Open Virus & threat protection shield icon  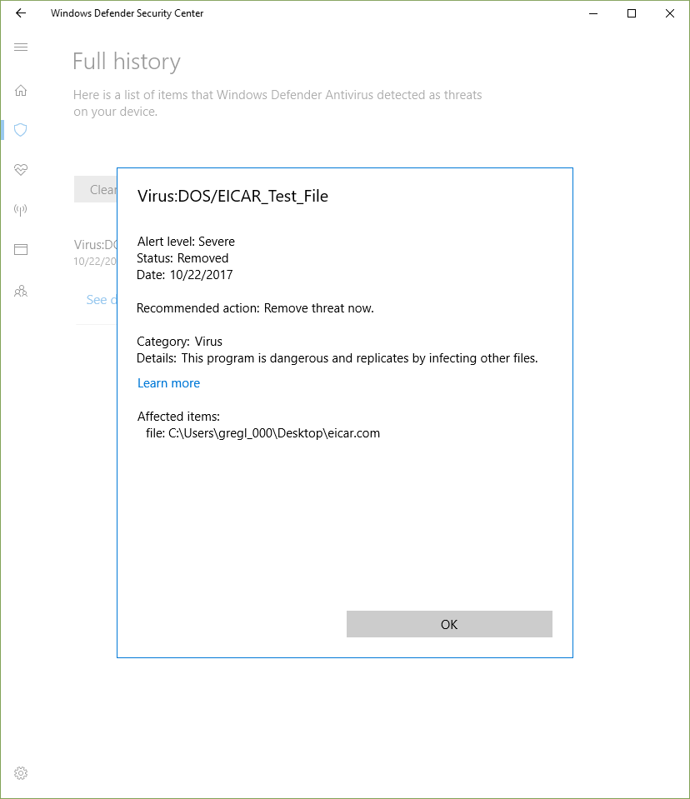tap(21, 130)
